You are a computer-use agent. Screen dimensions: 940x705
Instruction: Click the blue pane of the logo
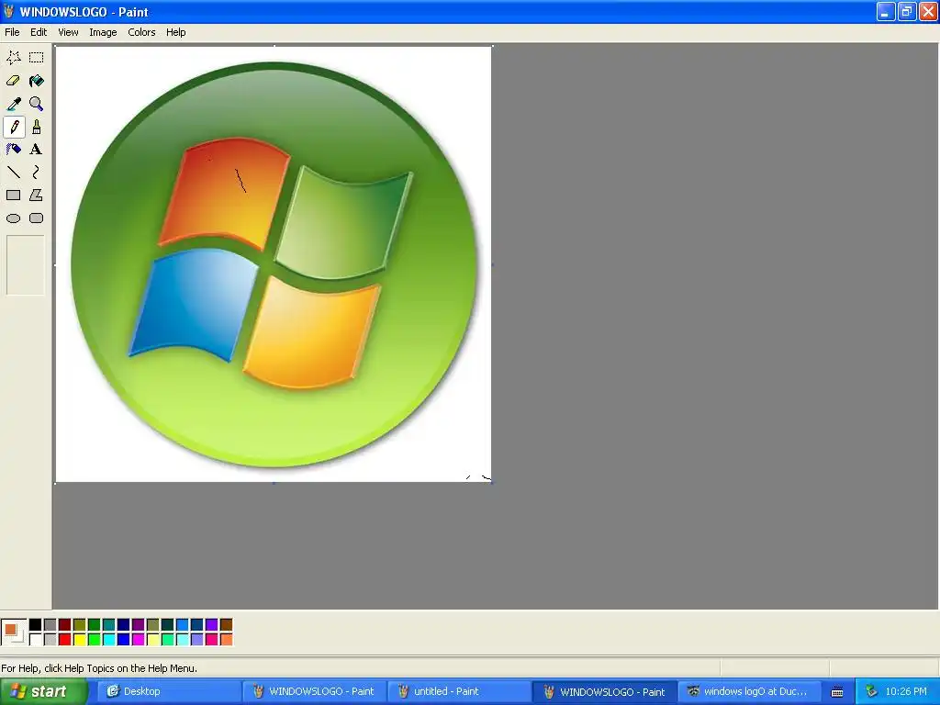pos(192,303)
